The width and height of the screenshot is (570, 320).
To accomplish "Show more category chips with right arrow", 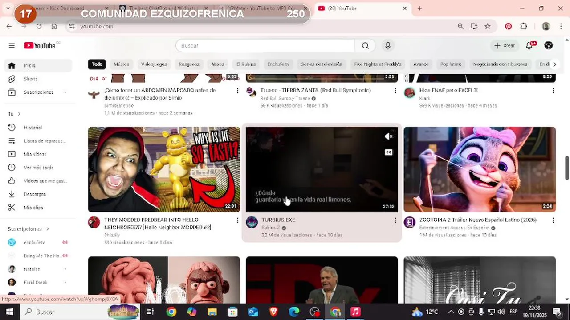I will 554,64.
